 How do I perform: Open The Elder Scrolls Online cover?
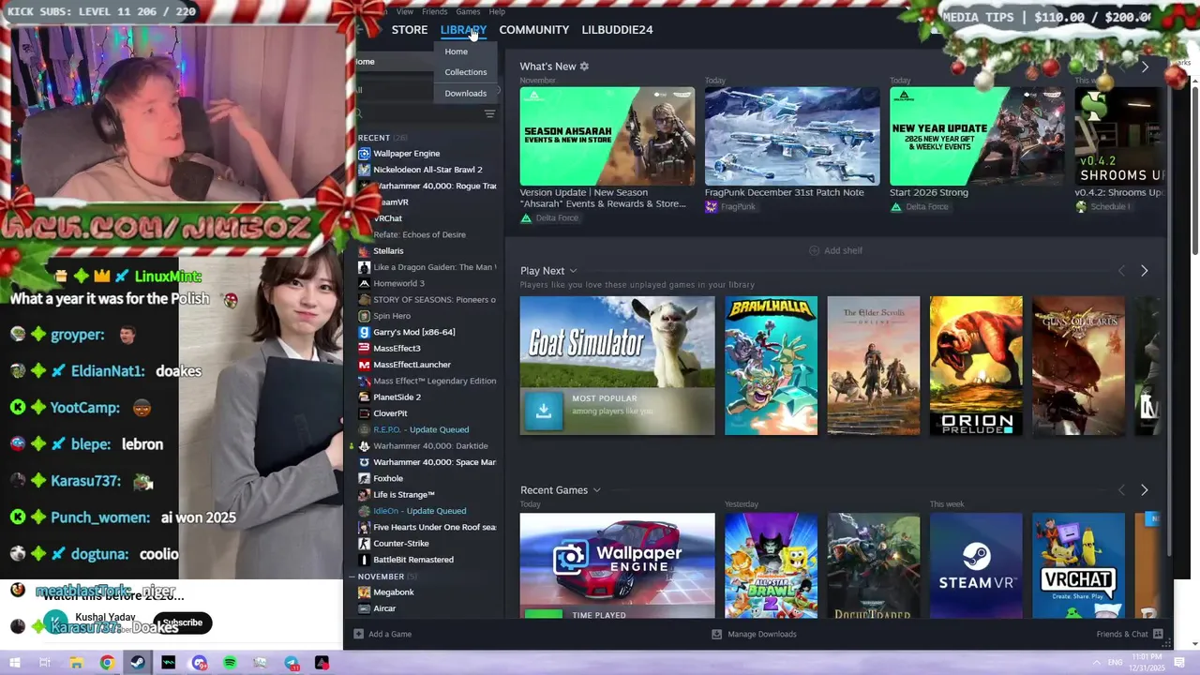click(x=874, y=366)
